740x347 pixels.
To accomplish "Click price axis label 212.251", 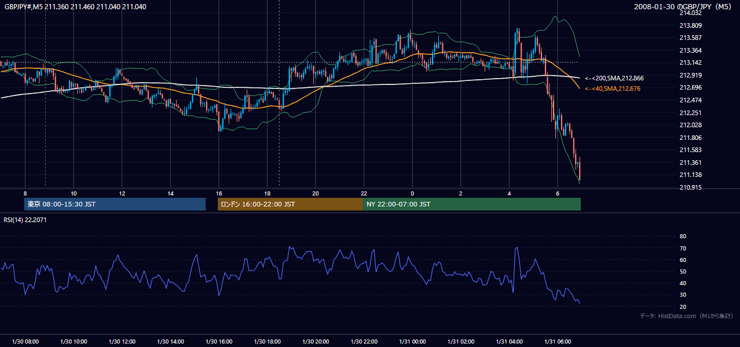I will (x=691, y=113).
